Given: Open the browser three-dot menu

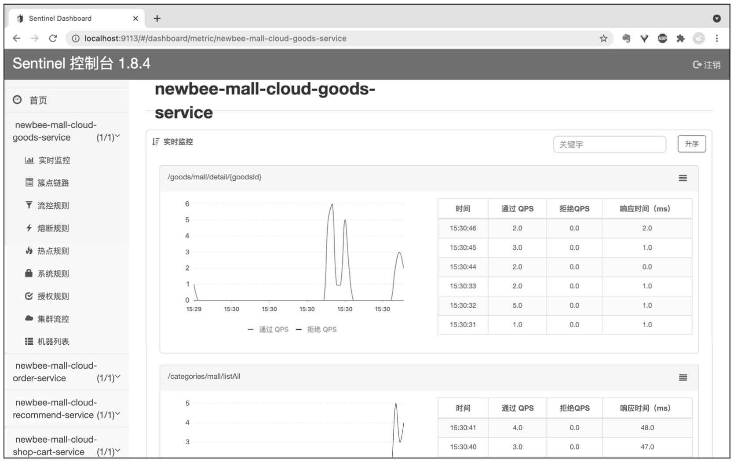Looking at the screenshot, I should coord(717,38).
